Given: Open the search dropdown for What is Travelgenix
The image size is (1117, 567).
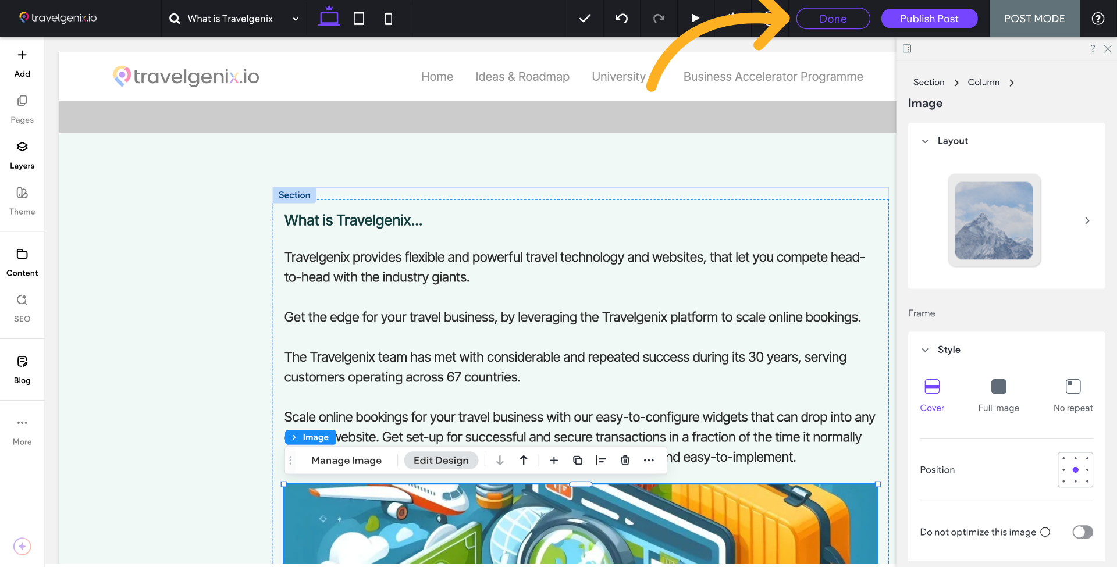Looking at the screenshot, I should (x=296, y=19).
